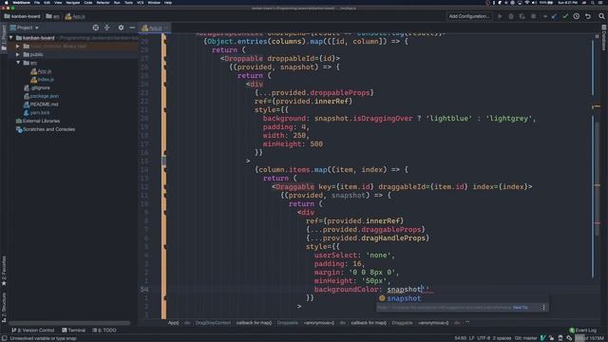Select App.js in the project tree
The height and width of the screenshot is (342, 608).
(41, 71)
